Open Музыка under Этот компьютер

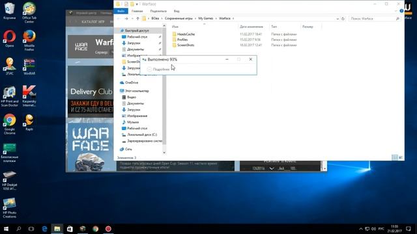[x=133, y=122]
